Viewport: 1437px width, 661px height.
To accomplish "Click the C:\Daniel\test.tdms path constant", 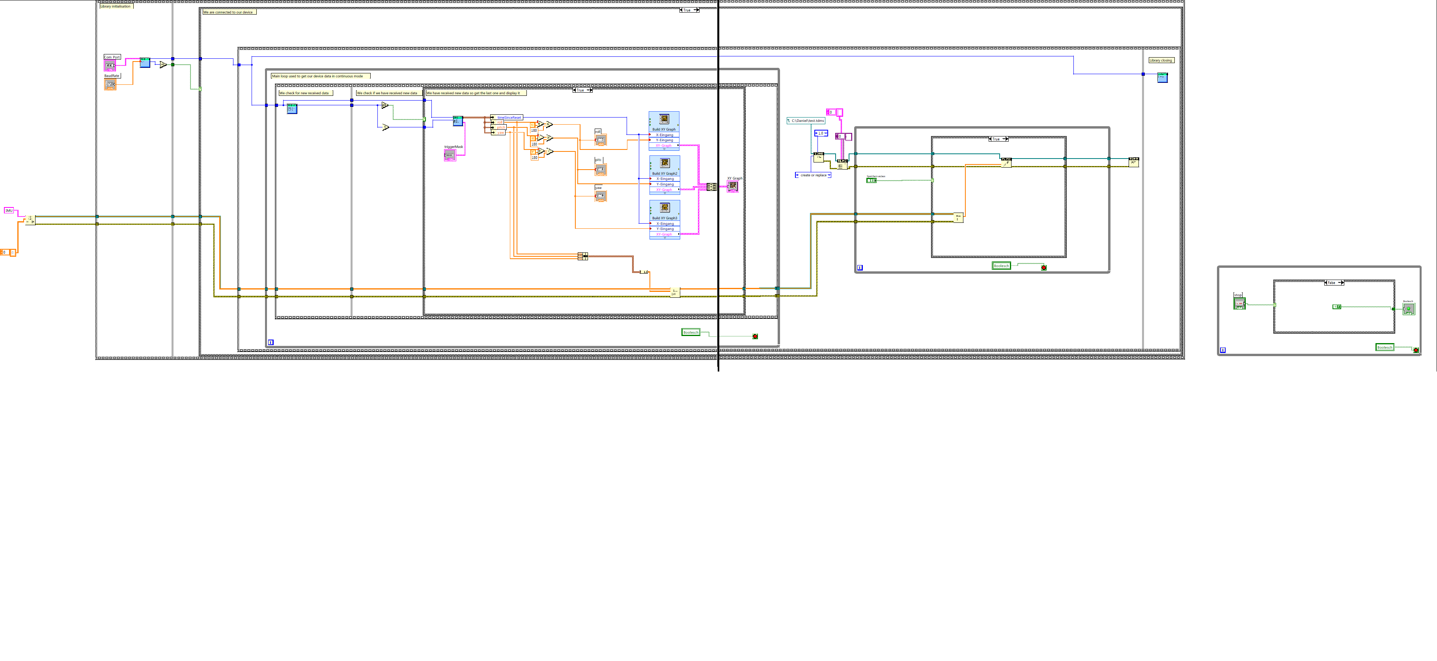I will [x=807, y=120].
